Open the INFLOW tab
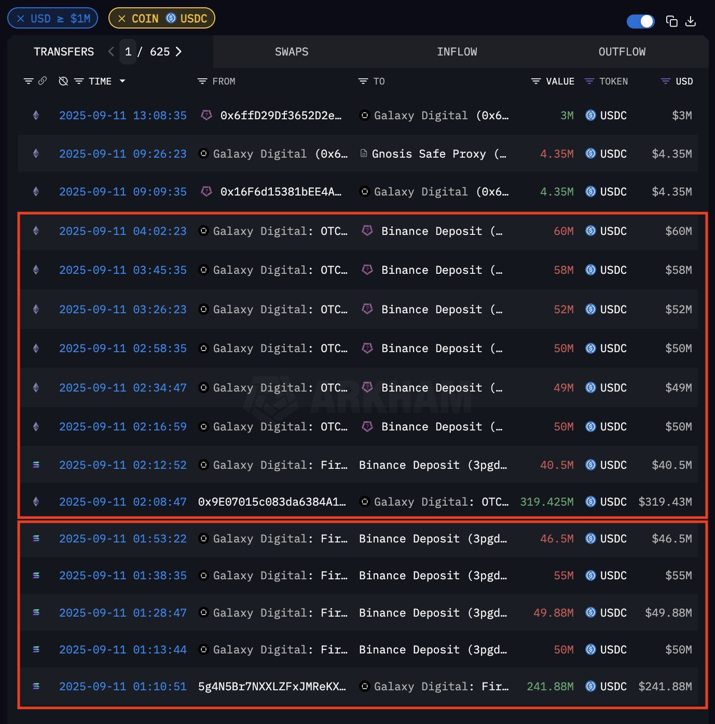715x724 pixels. pyautogui.click(x=457, y=52)
